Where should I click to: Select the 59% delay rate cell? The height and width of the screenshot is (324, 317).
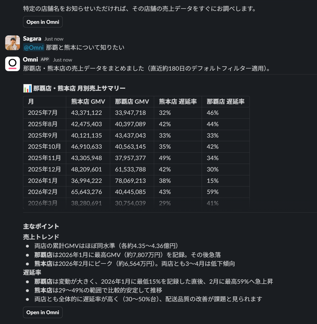213,192
